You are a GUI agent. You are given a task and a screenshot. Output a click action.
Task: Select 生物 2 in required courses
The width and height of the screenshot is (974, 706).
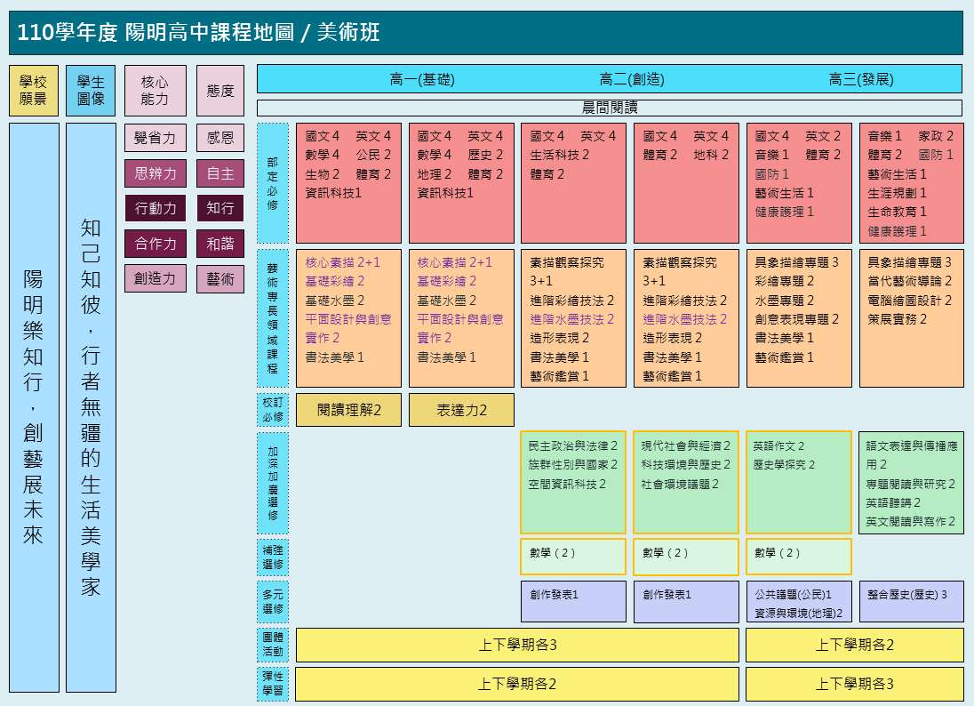point(323,174)
